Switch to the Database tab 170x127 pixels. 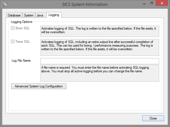(14, 15)
